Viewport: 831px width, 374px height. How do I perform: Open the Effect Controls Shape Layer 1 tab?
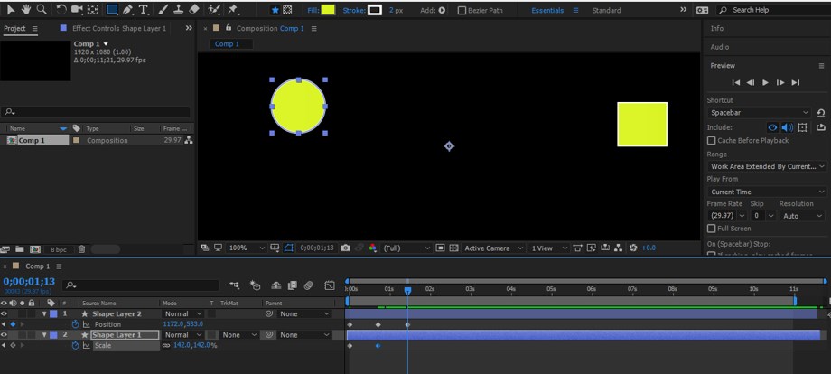[x=119, y=28]
